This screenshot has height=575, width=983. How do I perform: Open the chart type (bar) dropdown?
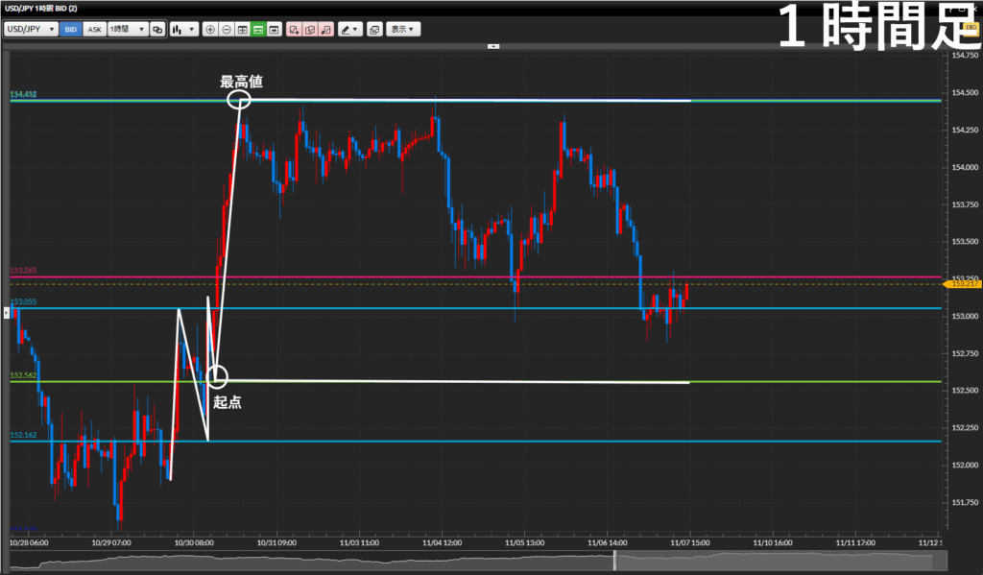[183, 30]
